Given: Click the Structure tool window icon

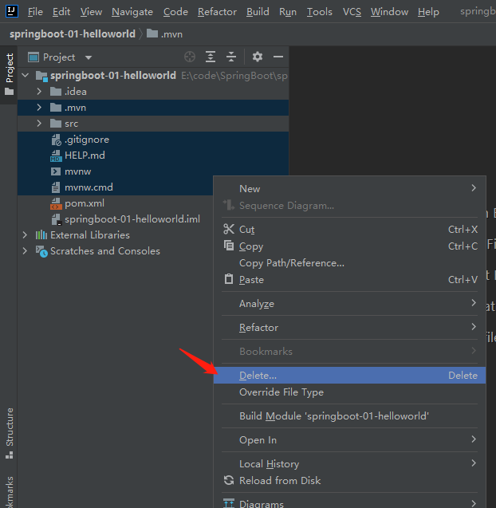Looking at the screenshot, I should pyautogui.click(x=10, y=455).
